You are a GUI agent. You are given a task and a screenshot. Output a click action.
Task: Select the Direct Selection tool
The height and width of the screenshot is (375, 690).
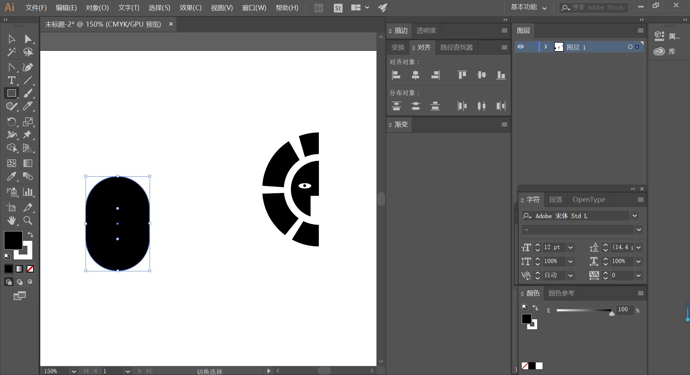pyautogui.click(x=28, y=39)
